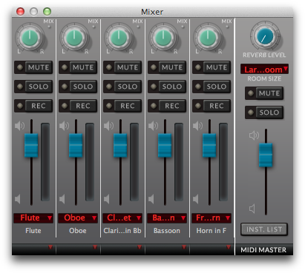The image size is (305, 273).
Task: Click the Clari...in Bb staff name
Action: 122,231
